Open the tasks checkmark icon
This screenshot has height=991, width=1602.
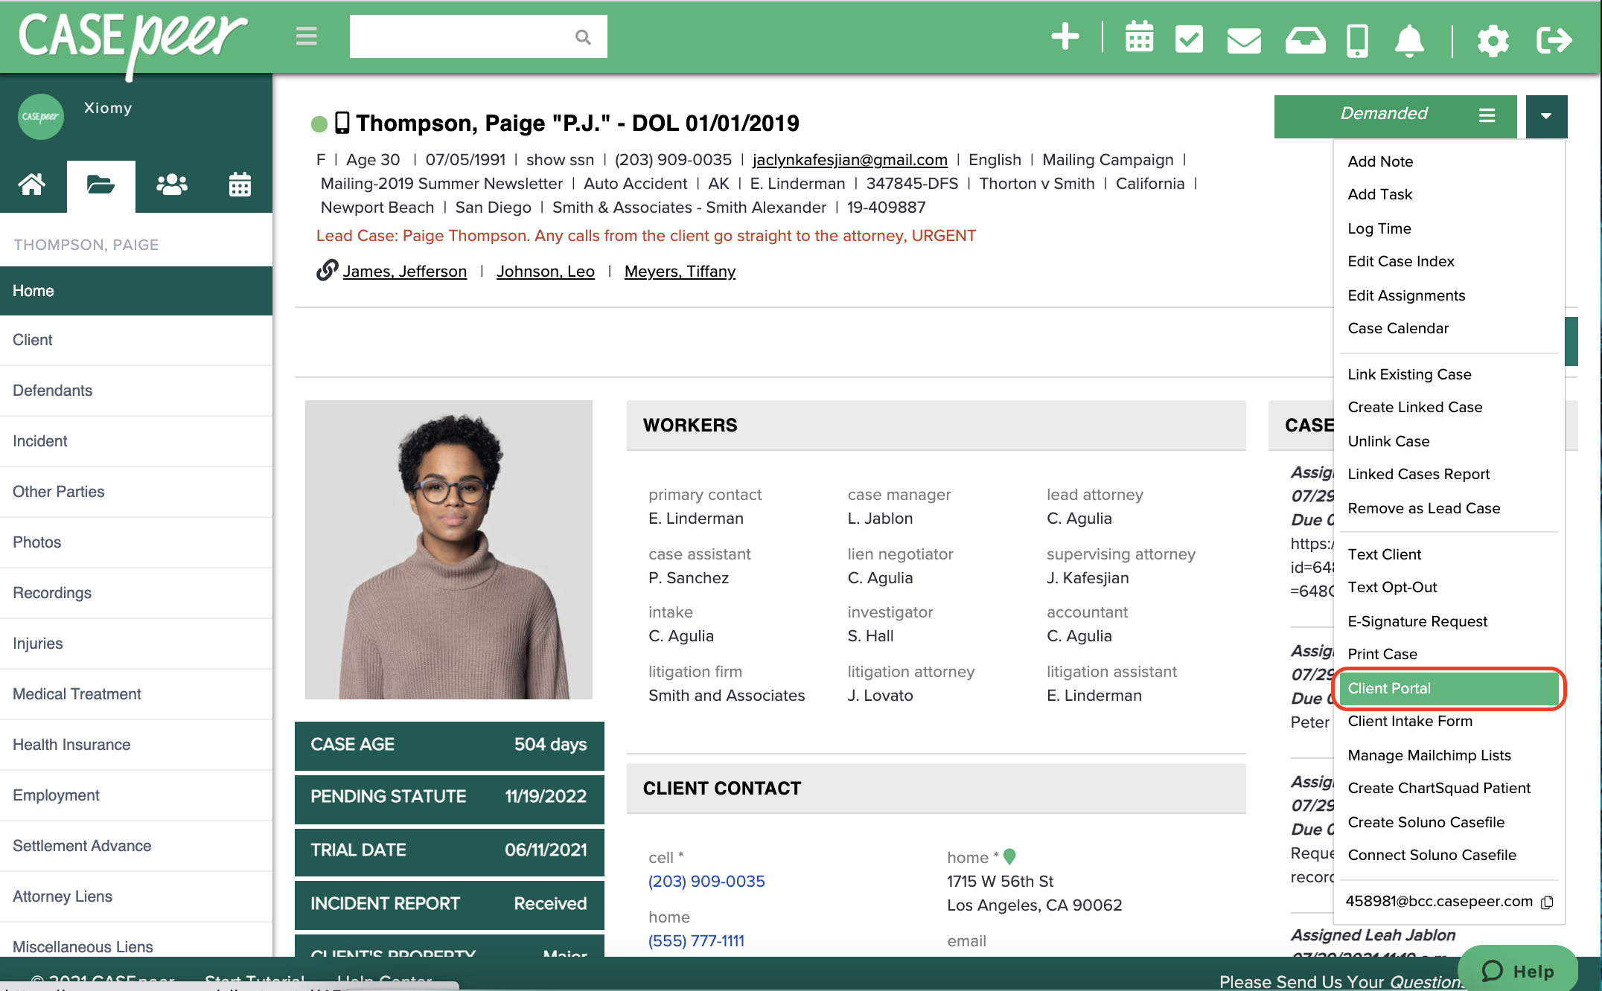1189,38
